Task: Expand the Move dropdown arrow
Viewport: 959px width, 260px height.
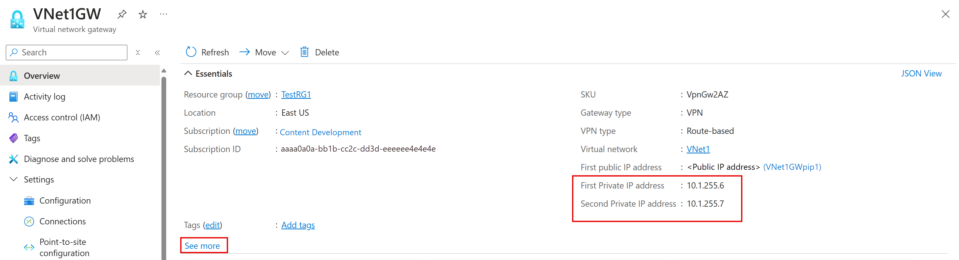Action: 285,53
